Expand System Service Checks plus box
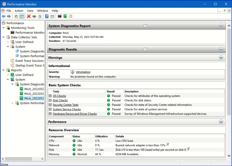The height and width of the screenshot is (166, 232). click(50, 109)
